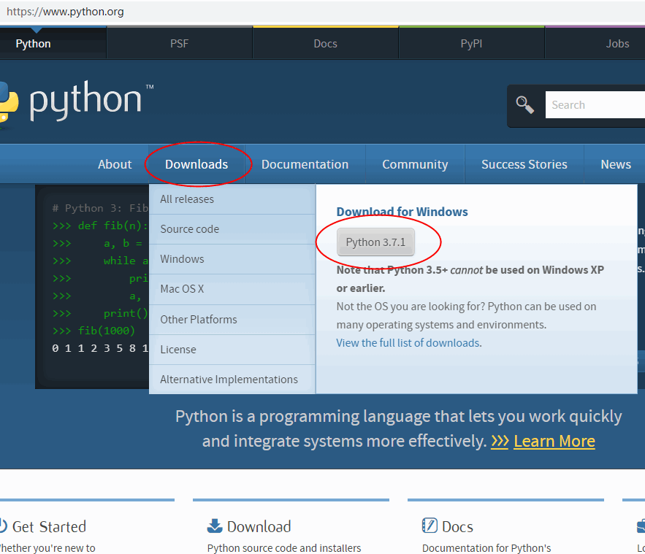Image resolution: width=645 pixels, height=554 pixels.
Task: Click the '0 1 1 2 3 5 8' output line
Action: click(x=100, y=348)
